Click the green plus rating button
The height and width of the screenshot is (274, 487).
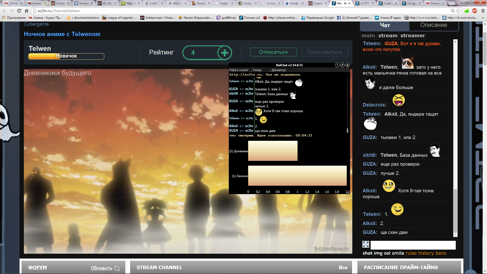pyautogui.click(x=224, y=53)
